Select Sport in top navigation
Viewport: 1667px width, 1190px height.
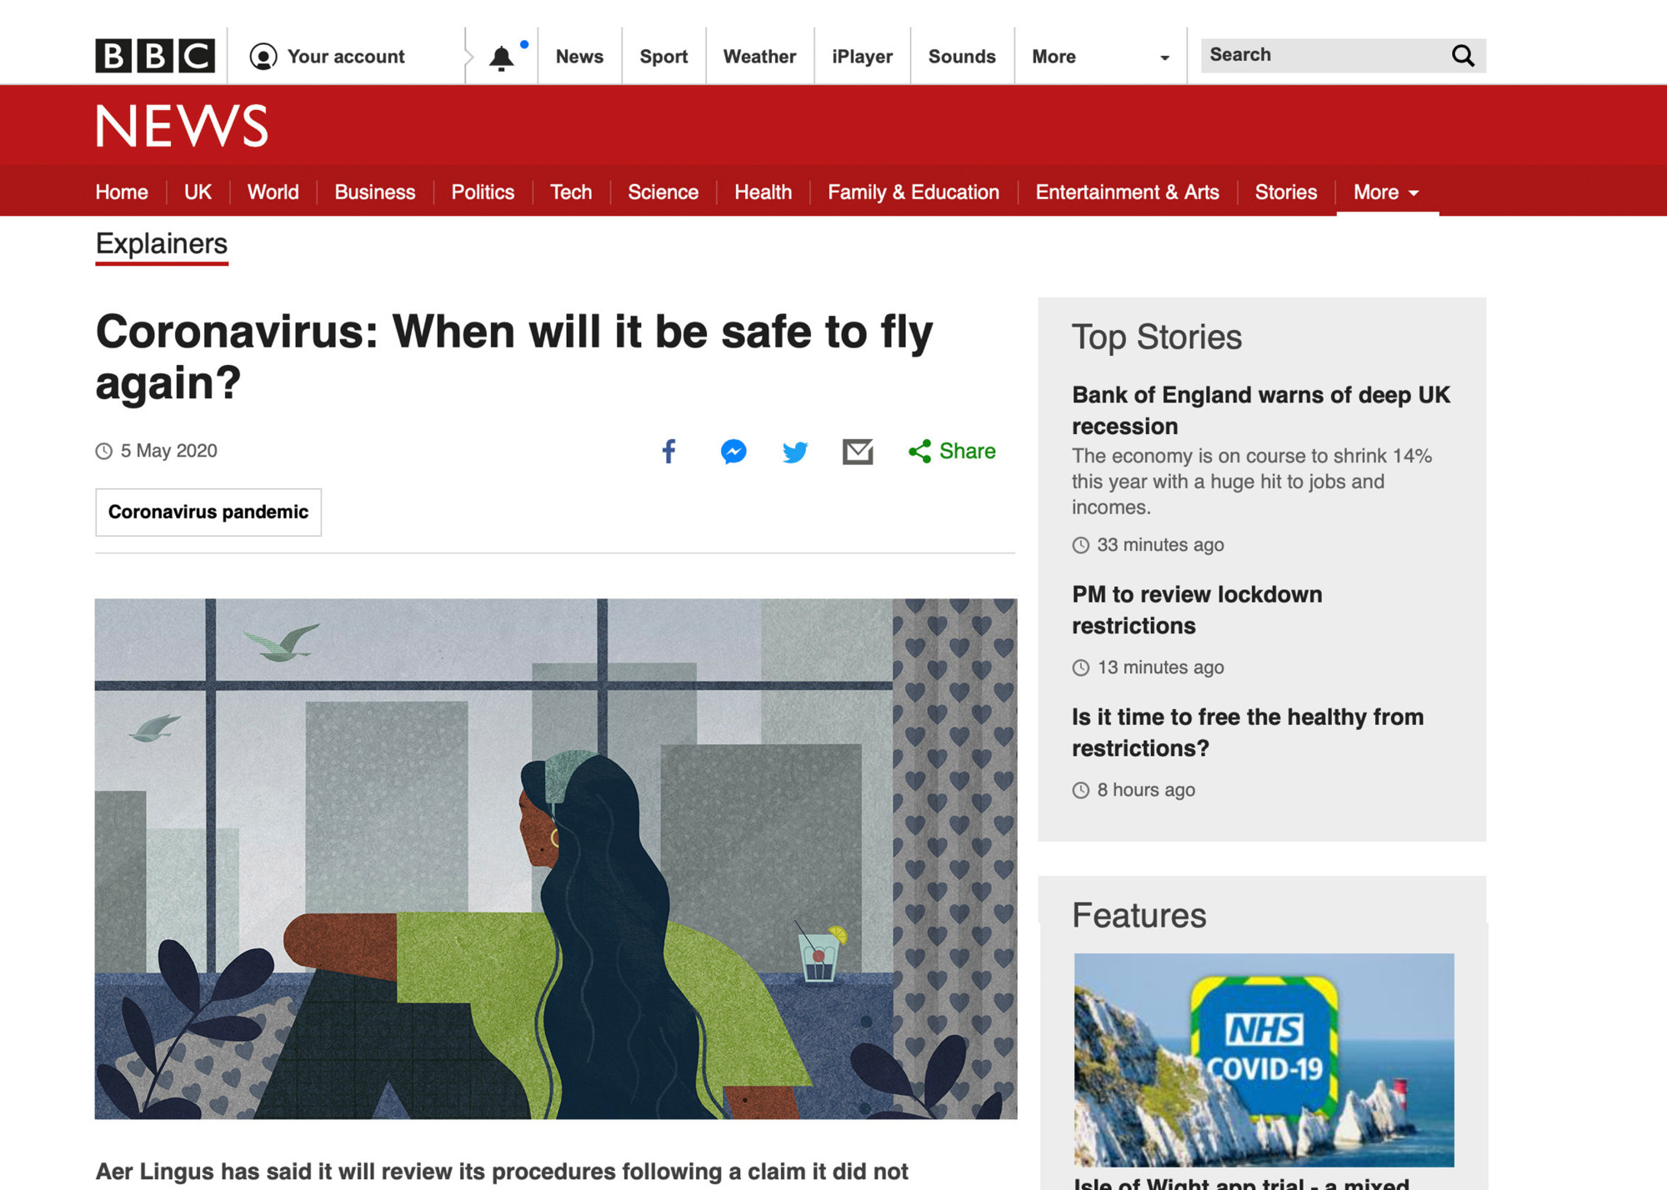[x=663, y=57]
